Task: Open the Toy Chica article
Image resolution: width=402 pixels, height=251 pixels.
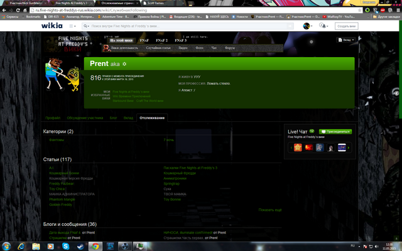Action: point(57,189)
